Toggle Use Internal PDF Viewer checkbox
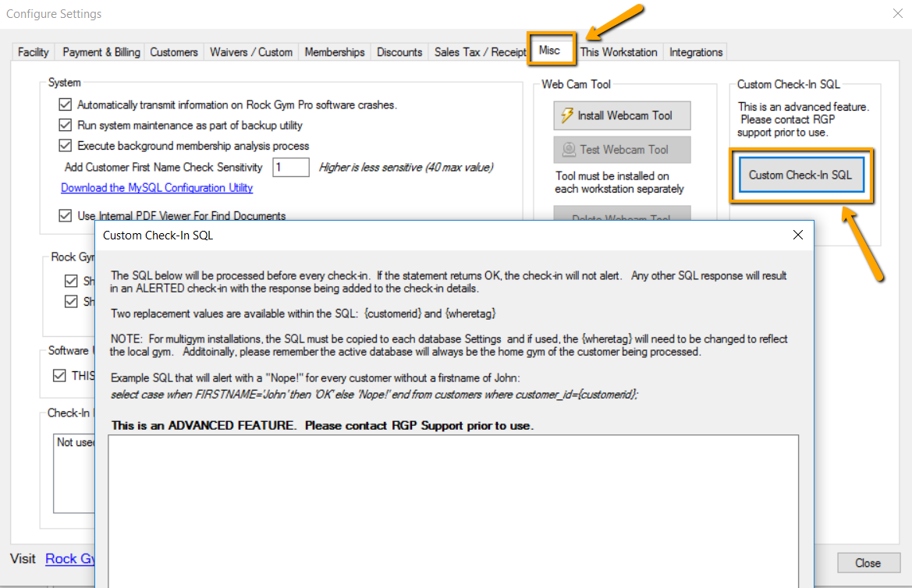Screen dimensions: 912x588 click(65, 216)
